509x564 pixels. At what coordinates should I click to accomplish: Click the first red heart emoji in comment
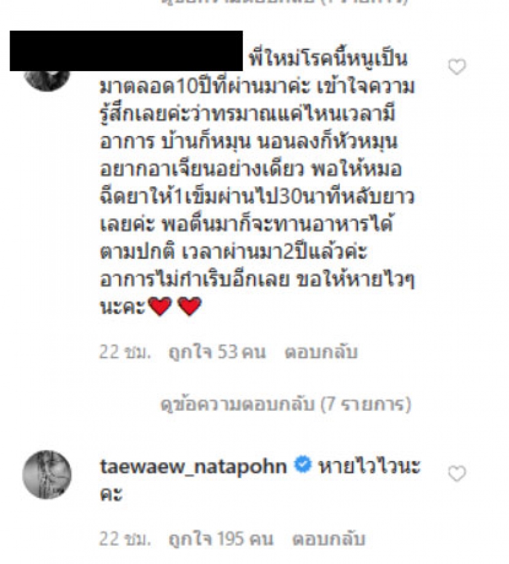[x=160, y=306]
